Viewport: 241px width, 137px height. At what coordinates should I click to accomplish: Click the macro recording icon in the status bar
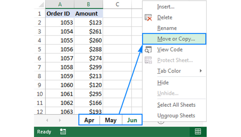63,132
